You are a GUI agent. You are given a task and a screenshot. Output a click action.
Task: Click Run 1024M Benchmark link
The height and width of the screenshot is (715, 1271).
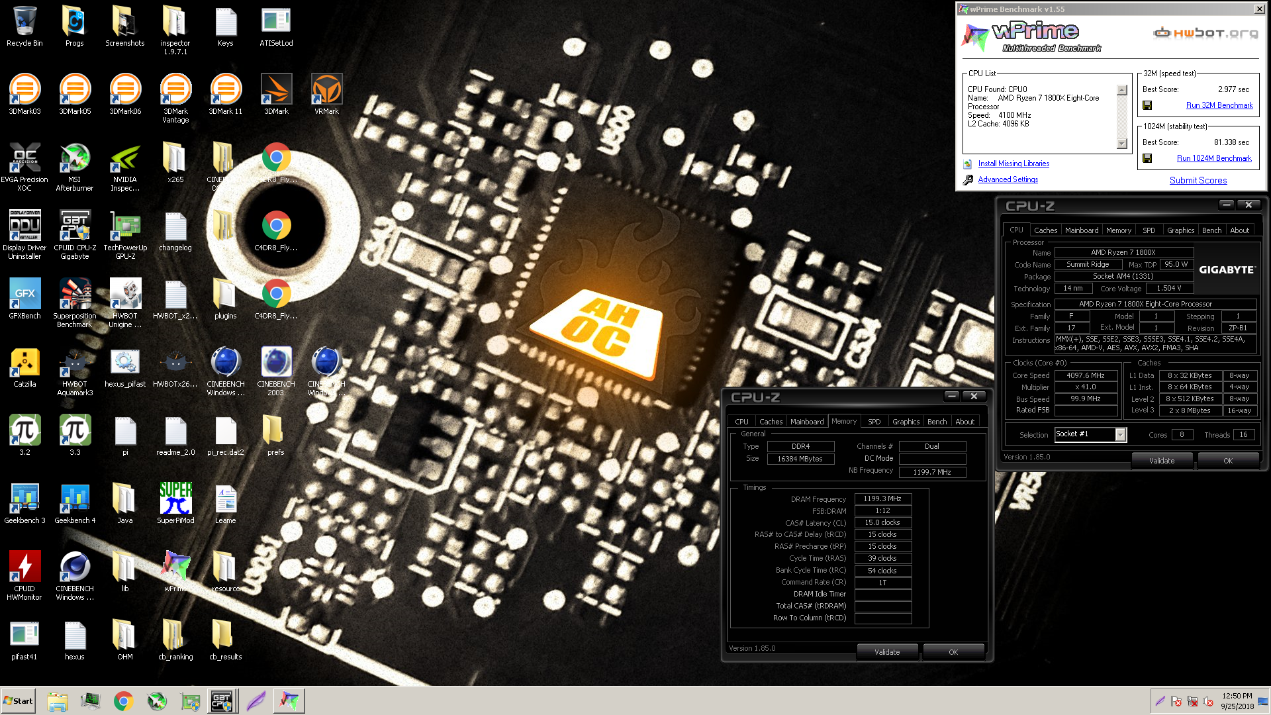(1214, 158)
